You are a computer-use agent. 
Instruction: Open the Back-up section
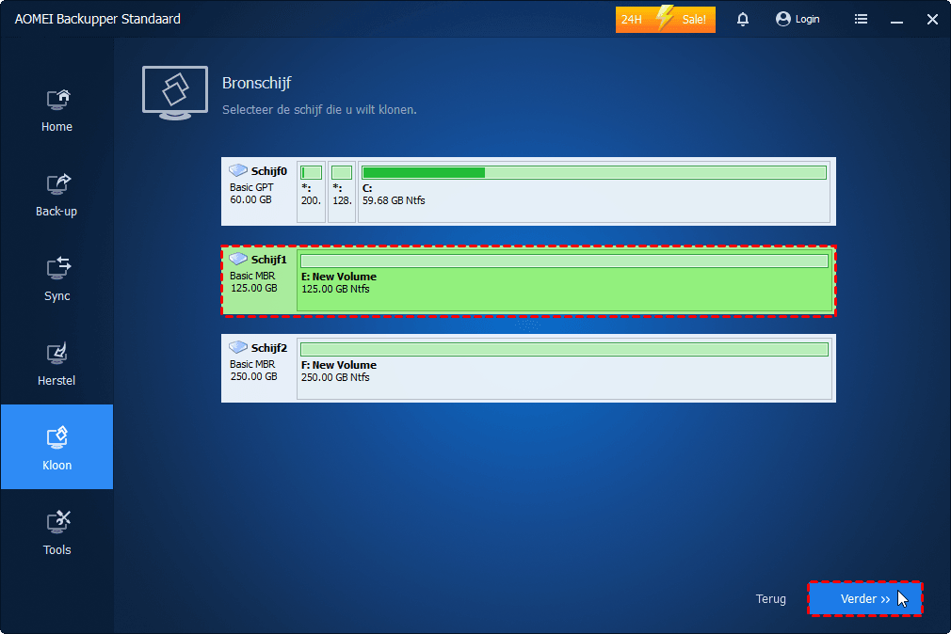57,195
